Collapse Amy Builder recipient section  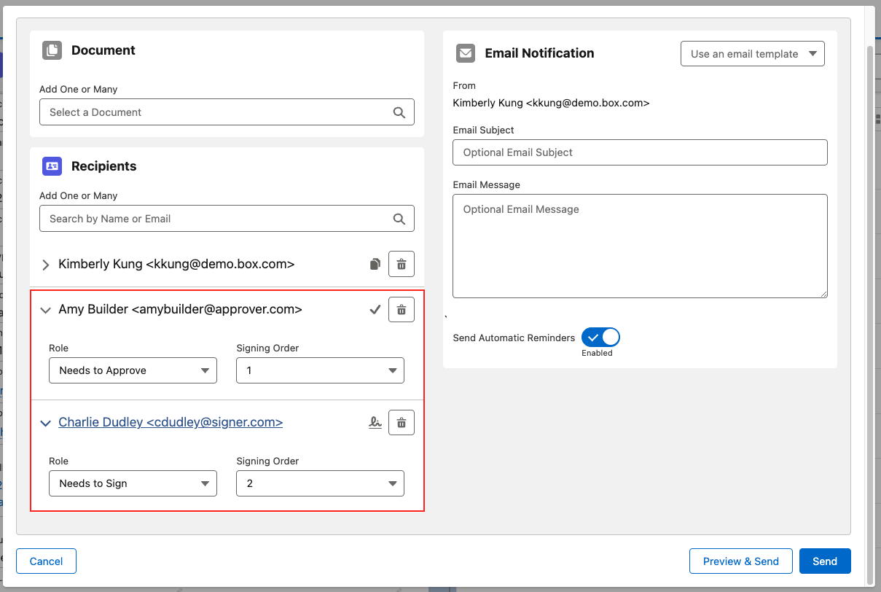45,310
